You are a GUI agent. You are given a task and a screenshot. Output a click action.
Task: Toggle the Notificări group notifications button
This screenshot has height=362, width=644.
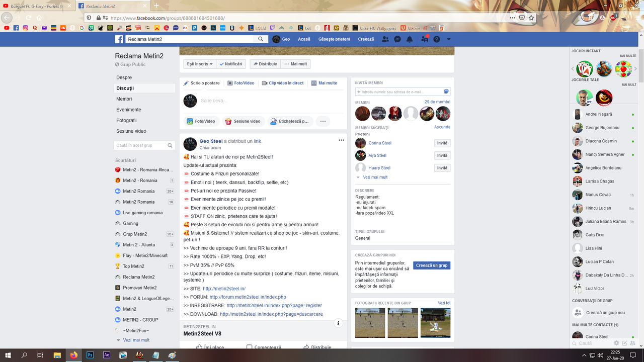click(x=231, y=64)
